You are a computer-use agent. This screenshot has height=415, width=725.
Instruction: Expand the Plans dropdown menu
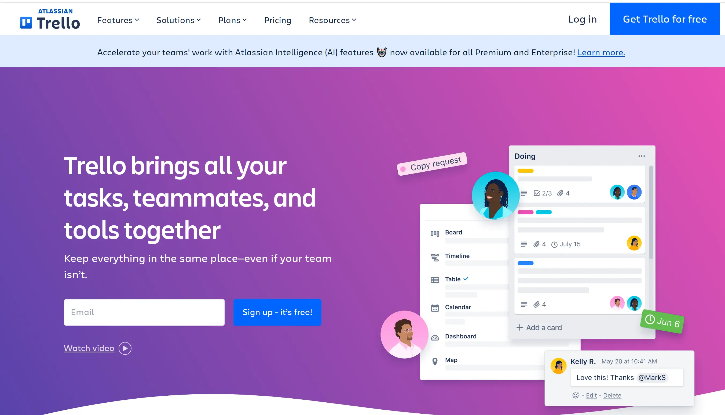pos(233,20)
